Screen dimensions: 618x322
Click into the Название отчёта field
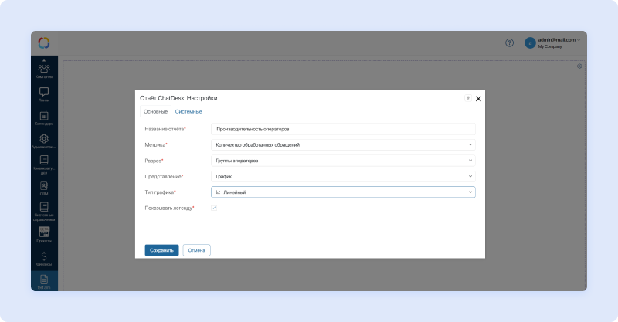(x=343, y=129)
